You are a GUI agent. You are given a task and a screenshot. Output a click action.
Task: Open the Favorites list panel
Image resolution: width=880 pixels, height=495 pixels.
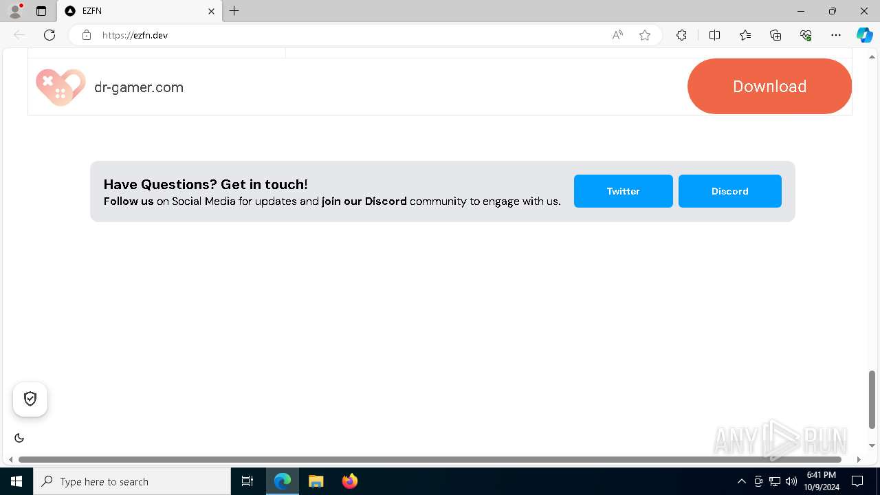click(x=745, y=35)
